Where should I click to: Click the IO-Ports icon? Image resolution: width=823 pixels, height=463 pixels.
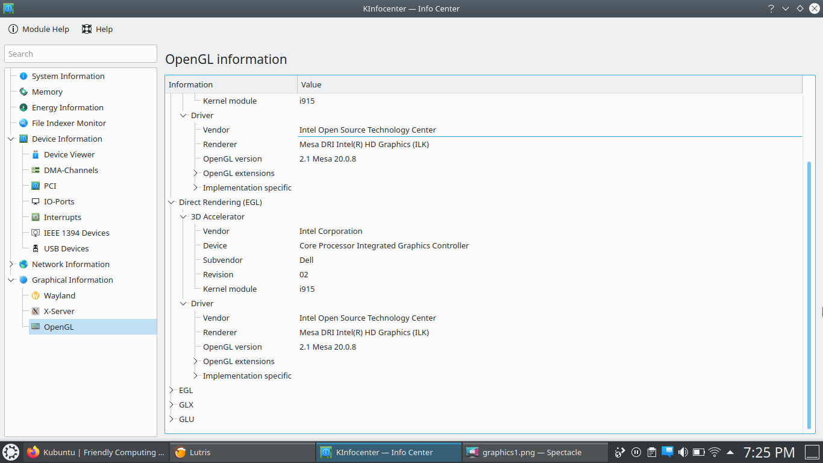pyautogui.click(x=36, y=201)
